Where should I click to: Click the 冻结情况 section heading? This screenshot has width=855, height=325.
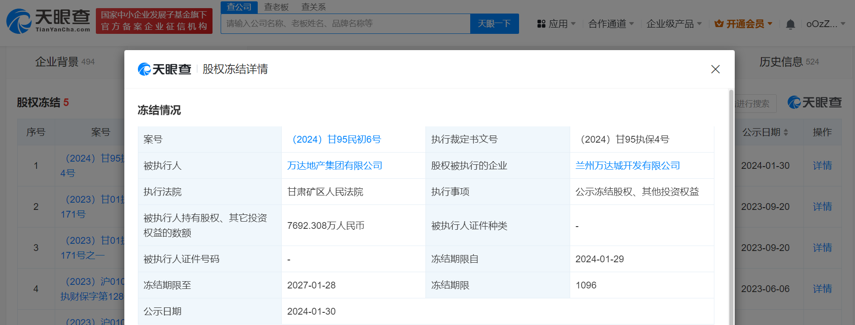[x=159, y=110]
